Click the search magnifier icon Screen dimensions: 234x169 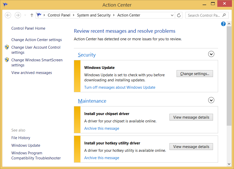[224, 15]
